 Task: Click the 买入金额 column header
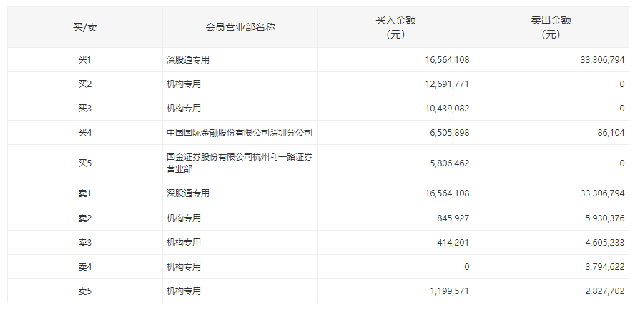tap(395, 27)
